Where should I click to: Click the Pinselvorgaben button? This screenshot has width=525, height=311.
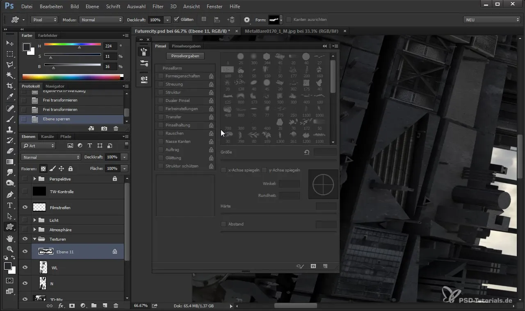[x=185, y=56]
